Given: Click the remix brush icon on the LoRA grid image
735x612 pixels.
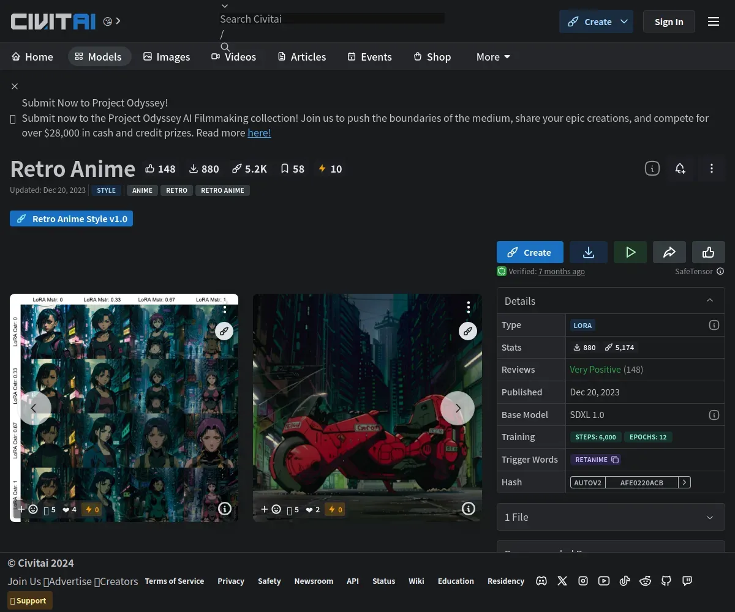Looking at the screenshot, I should (224, 331).
